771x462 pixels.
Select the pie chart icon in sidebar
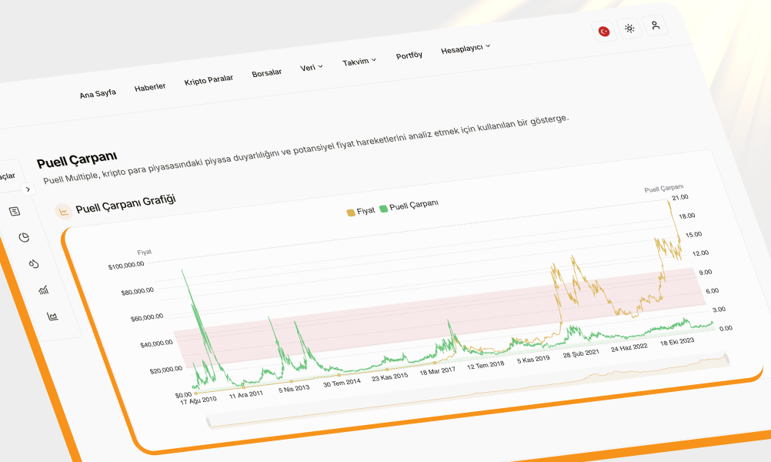tap(24, 237)
